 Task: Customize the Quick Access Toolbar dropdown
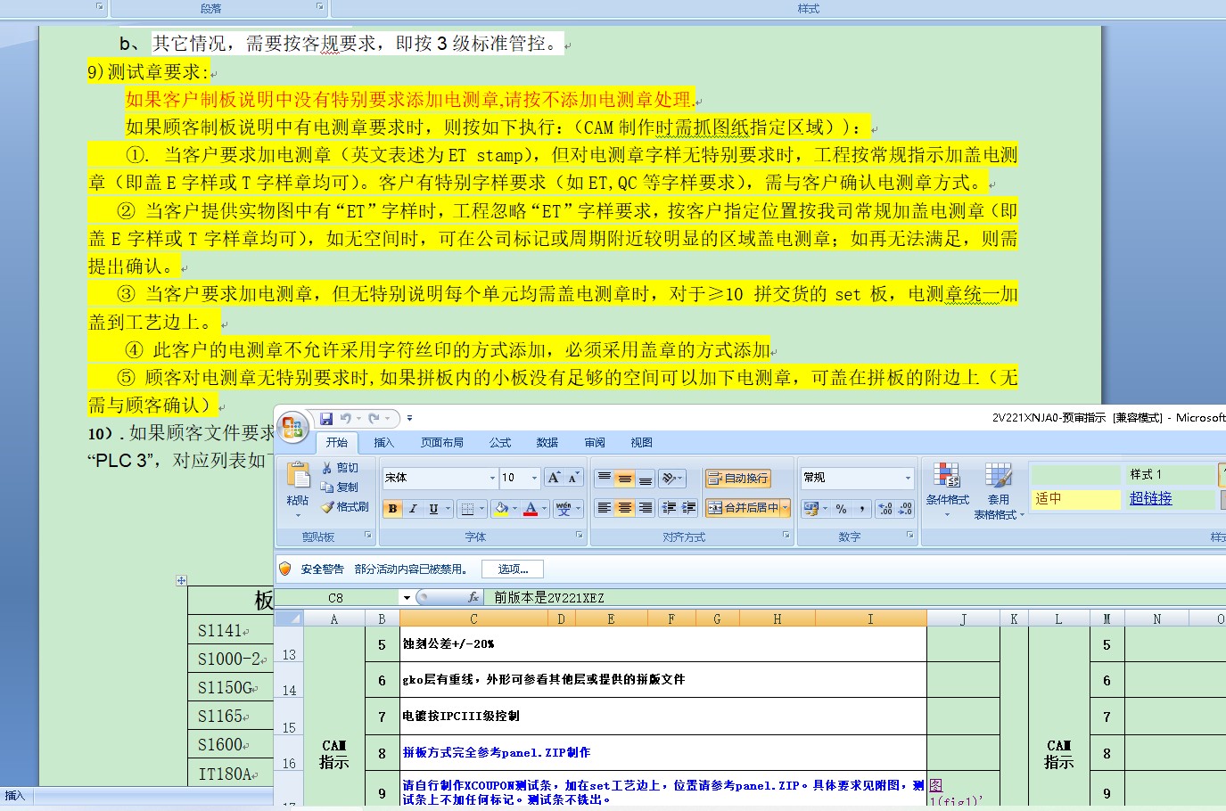click(409, 418)
